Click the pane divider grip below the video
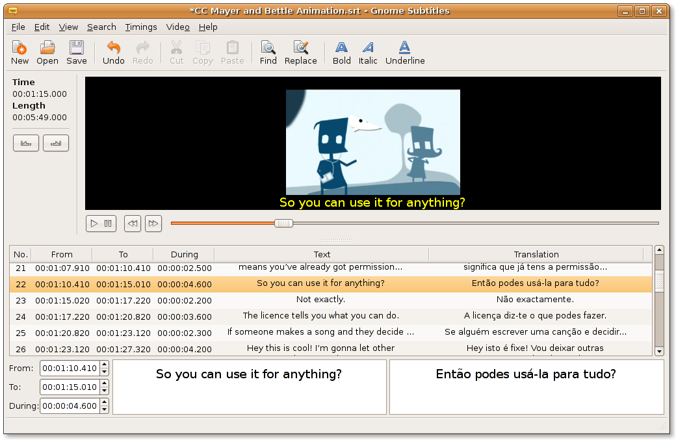Image resolution: width=676 pixels, height=440 pixels. (x=337, y=240)
